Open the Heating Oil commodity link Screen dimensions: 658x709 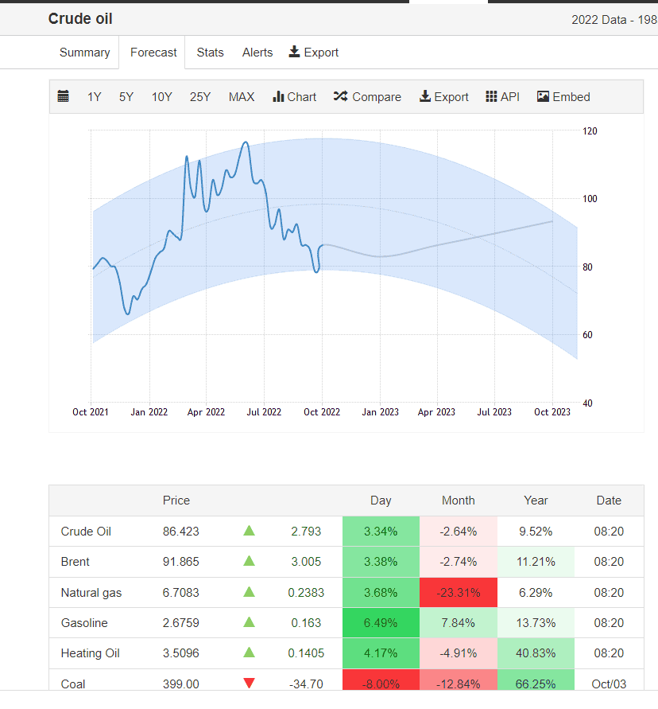pyautogui.click(x=91, y=653)
